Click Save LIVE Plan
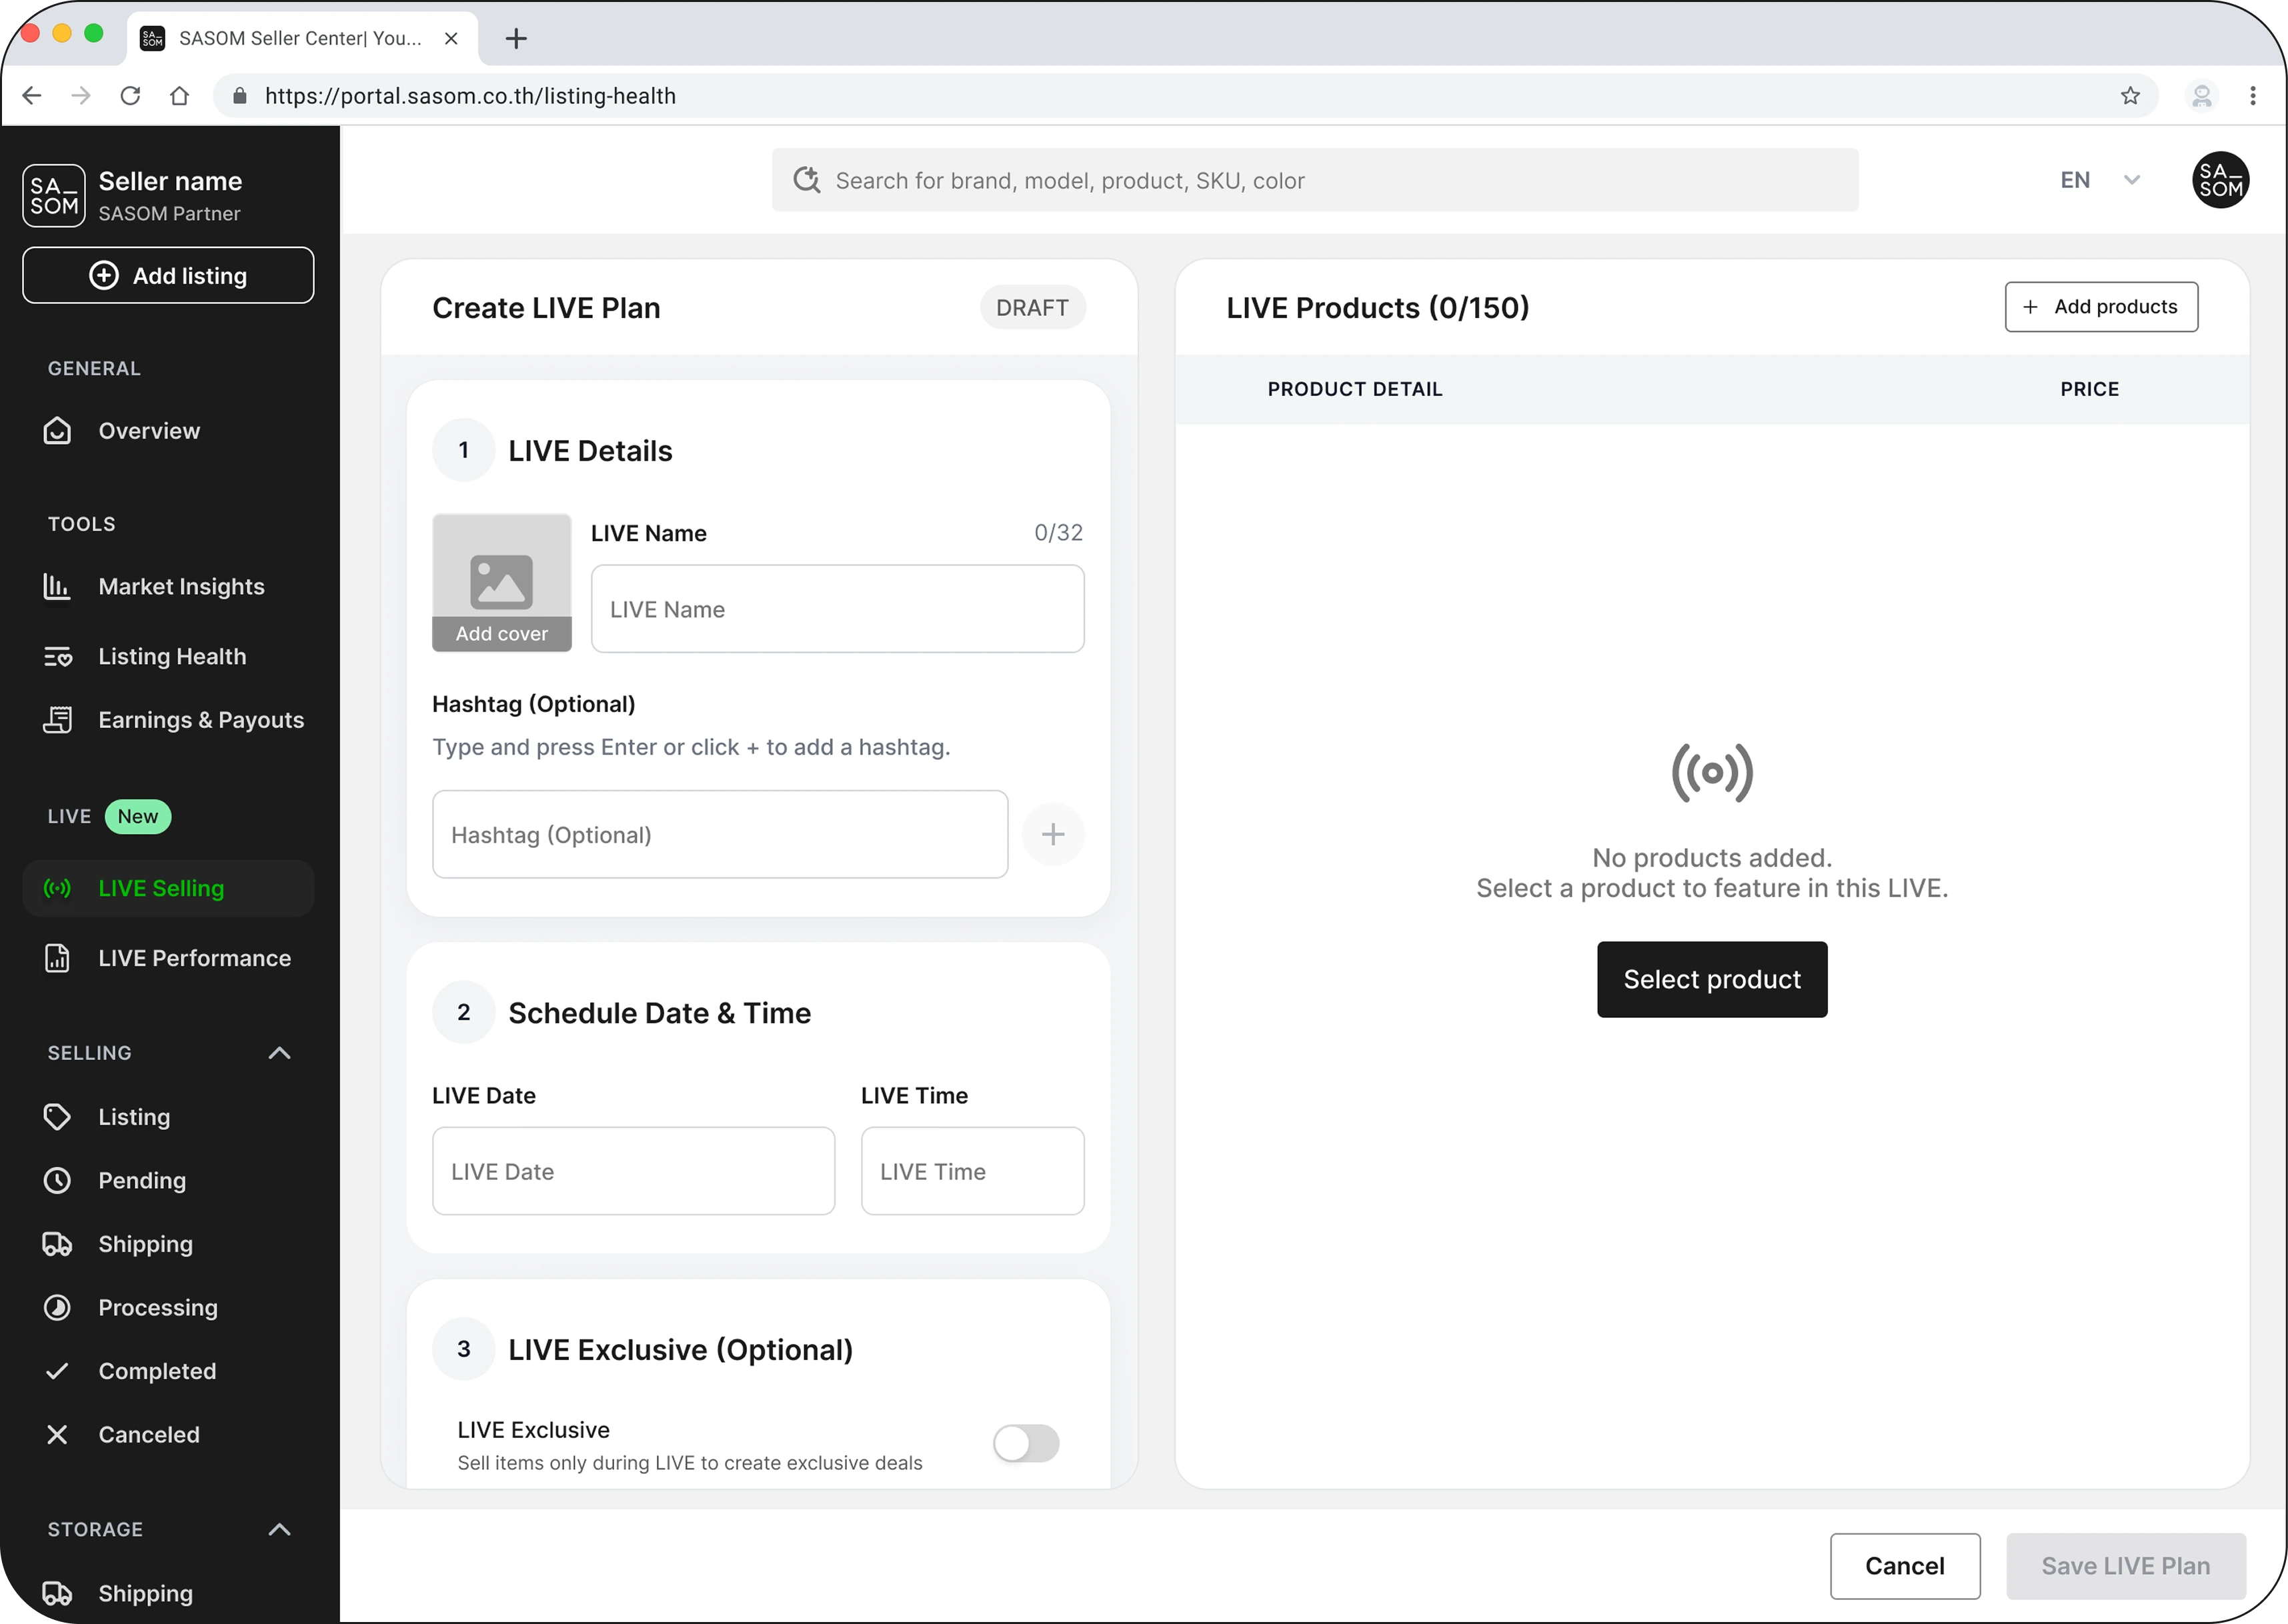Viewport: 2288px width, 1624px height. [2126, 1566]
